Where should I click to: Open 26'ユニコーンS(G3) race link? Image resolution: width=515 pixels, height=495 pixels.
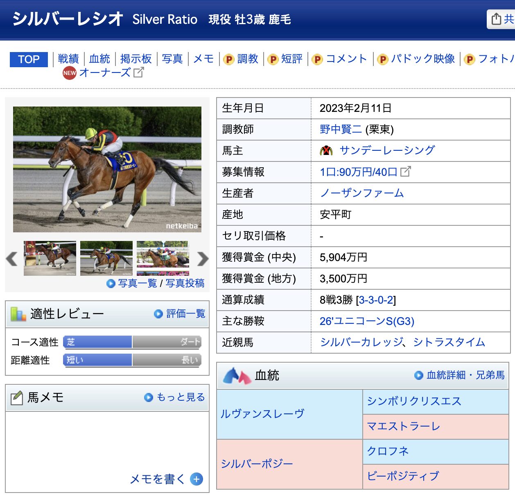(367, 321)
